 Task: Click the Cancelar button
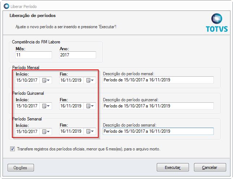(x=210, y=167)
